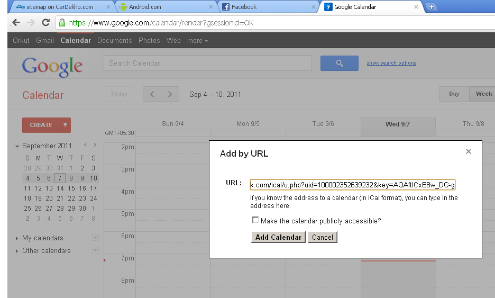
Task: Click the Wed 9/7 column header
Action: coord(398,124)
